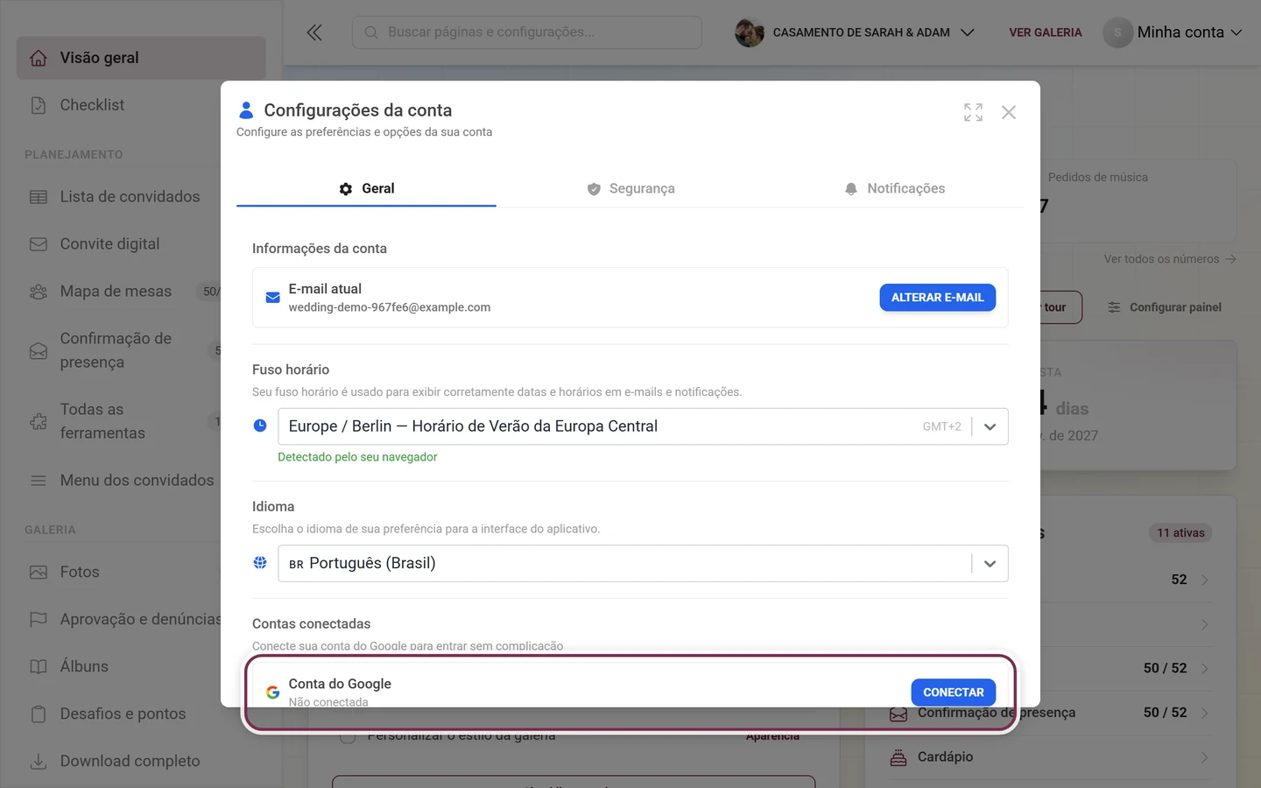Open the Cardápio row in the background panel
Image resolution: width=1261 pixels, height=788 pixels.
1049,757
